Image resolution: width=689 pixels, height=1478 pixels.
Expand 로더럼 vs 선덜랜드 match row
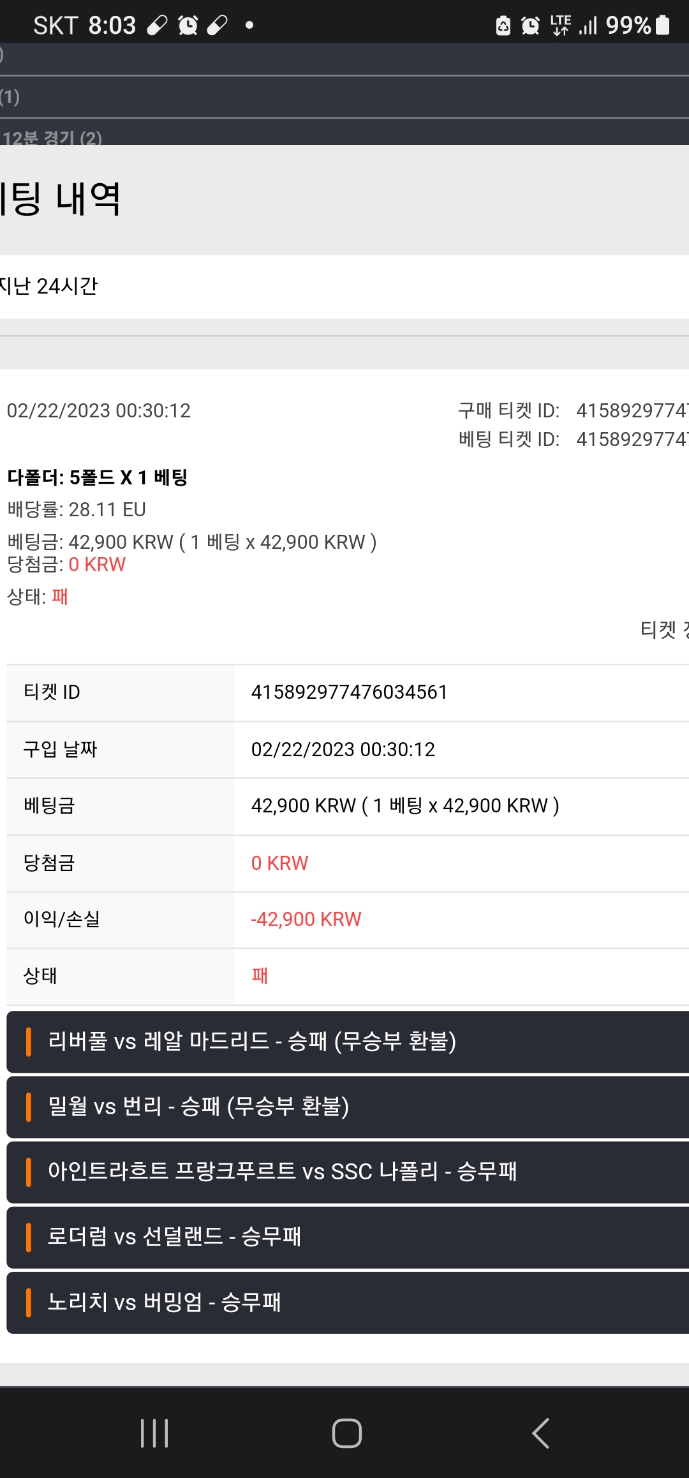[348, 1237]
